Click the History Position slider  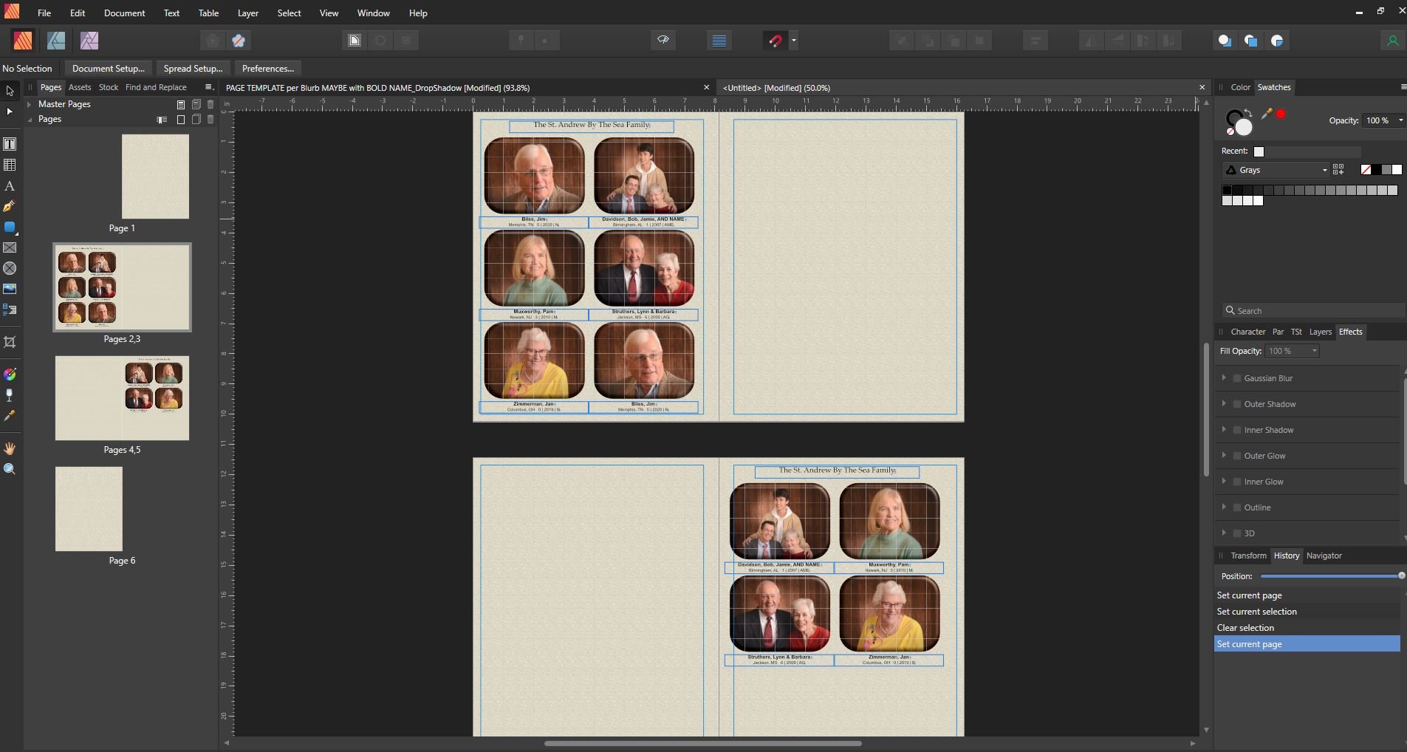click(x=1330, y=576)
